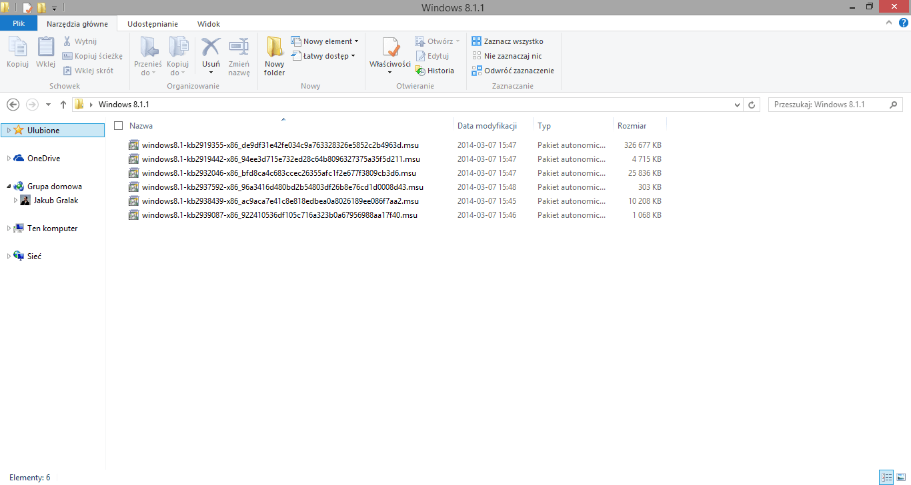This screenshot has height=485, width=911.
Task: Switch to the Udostępnianie tab
Action: click(x=153, y=23)
